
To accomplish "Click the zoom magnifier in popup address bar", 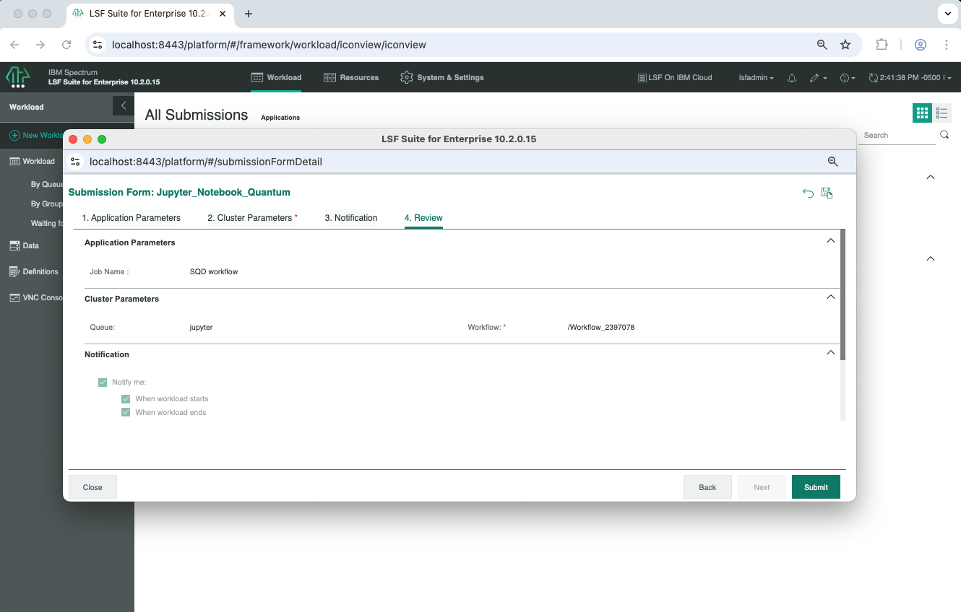I will pos(832,162).
